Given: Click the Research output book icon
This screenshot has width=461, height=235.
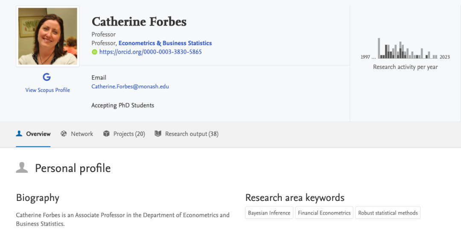Looking at the screenshot, I should pos(158,134).
